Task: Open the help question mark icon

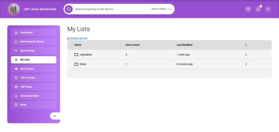Action: point(248,9)
